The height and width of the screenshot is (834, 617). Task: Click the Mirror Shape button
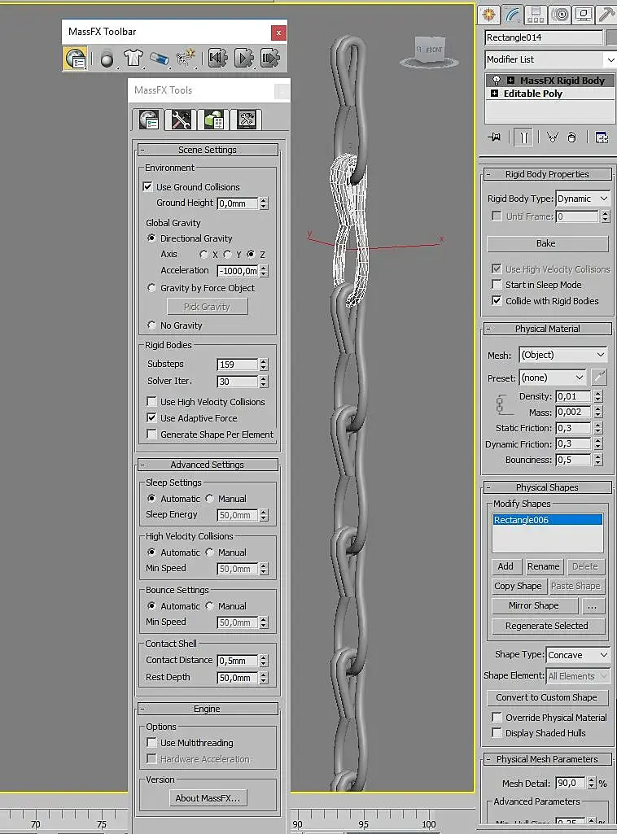coord(534,606)
